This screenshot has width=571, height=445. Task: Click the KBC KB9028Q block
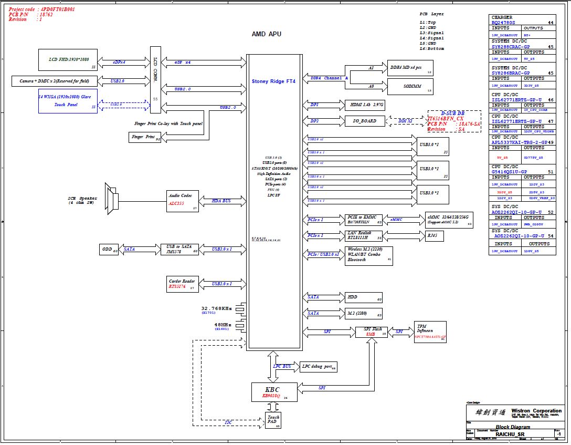click(x=274, y=392)
